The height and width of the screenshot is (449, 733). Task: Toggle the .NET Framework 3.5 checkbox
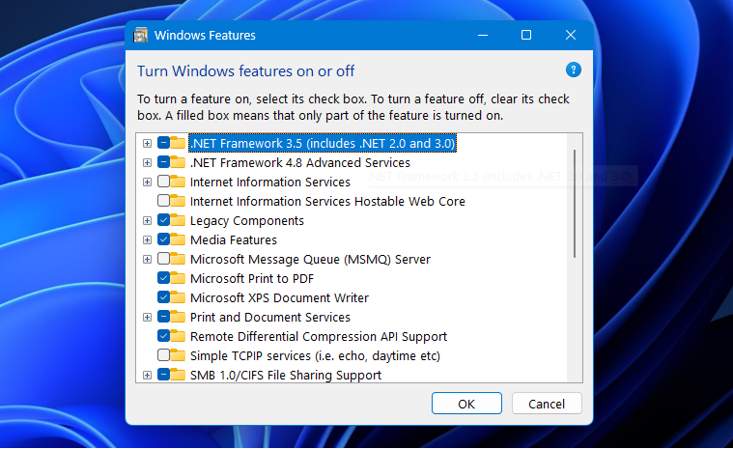[x=163, y=143]
